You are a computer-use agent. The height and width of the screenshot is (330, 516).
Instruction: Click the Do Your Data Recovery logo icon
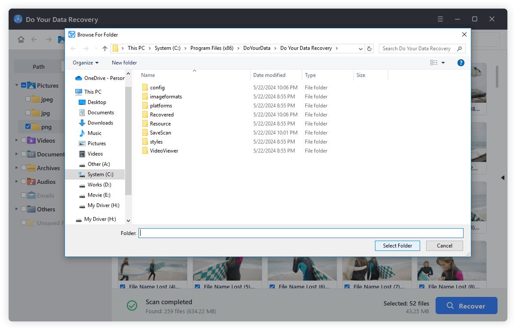[x=17, y=19]
